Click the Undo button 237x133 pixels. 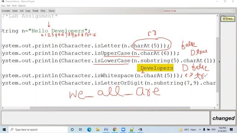click(15, 11)
